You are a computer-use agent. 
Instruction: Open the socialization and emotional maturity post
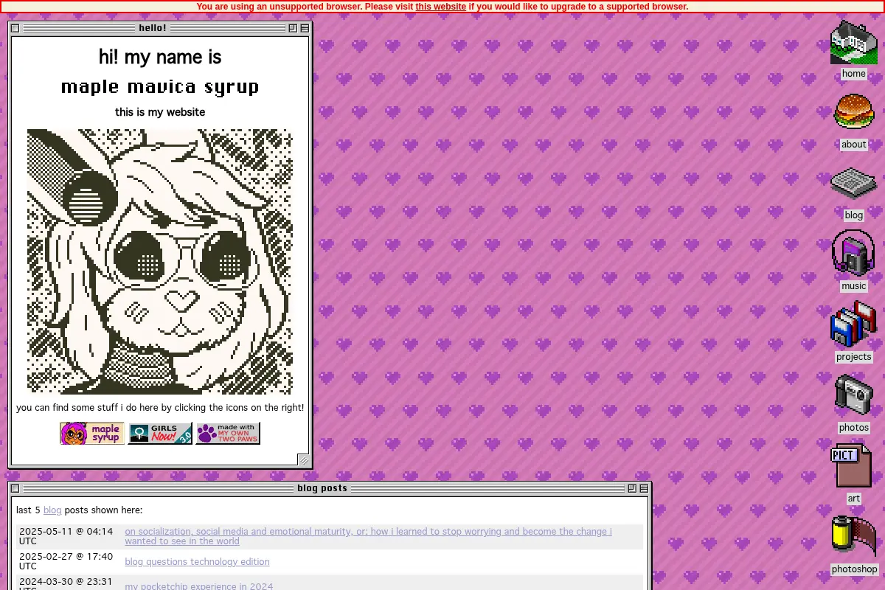click(368, 536)
